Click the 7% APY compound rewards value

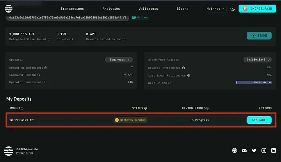pyautogui.click(x=128, y=75)
